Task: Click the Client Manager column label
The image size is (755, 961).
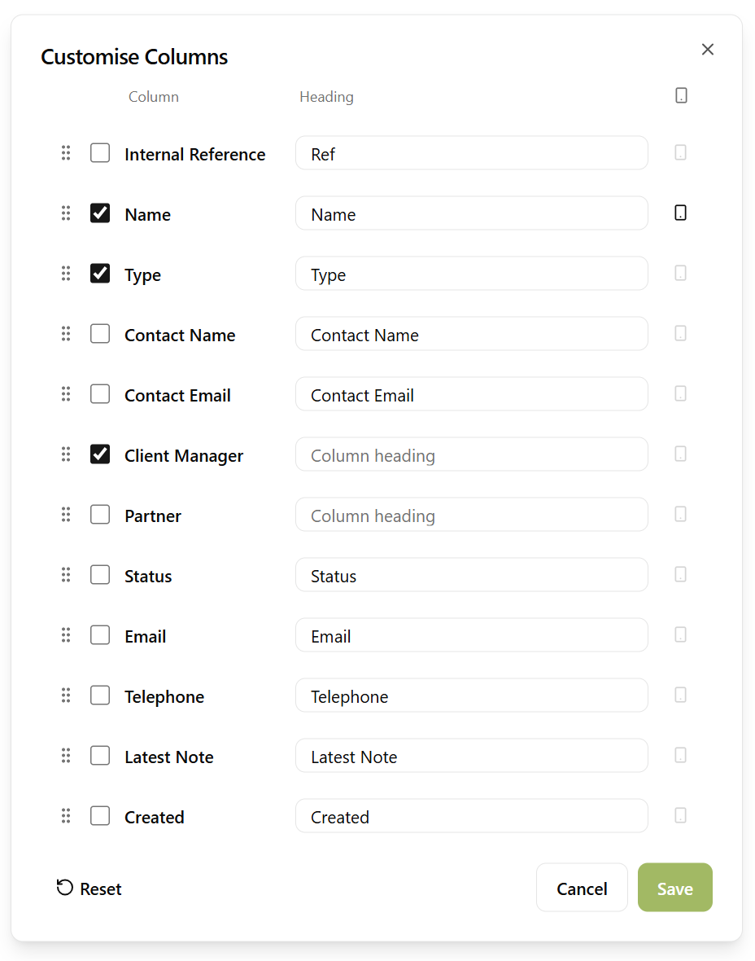Action: click(x=184, y=456)
